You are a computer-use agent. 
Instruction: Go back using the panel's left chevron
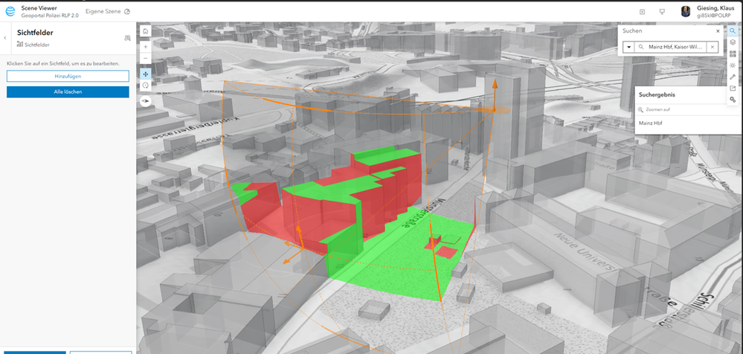tap(5, 37)
